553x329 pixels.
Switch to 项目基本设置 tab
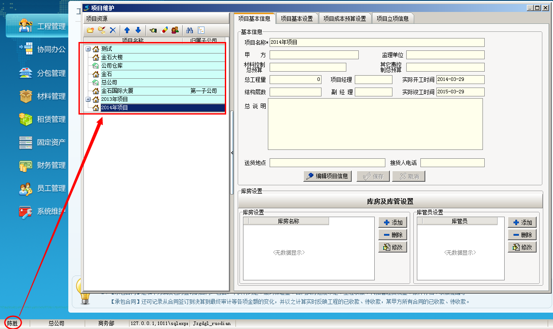(297, 19)
